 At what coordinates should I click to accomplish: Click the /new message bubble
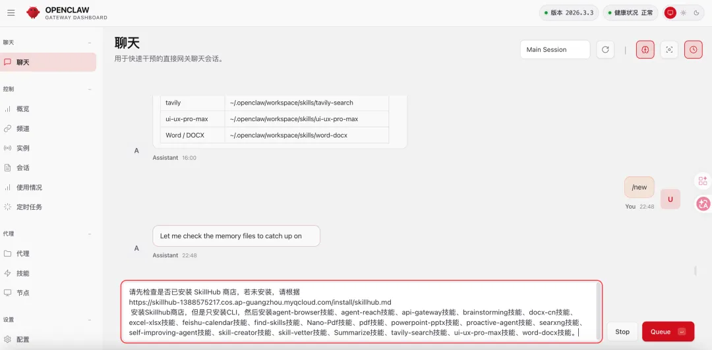(x=639, y=187)
